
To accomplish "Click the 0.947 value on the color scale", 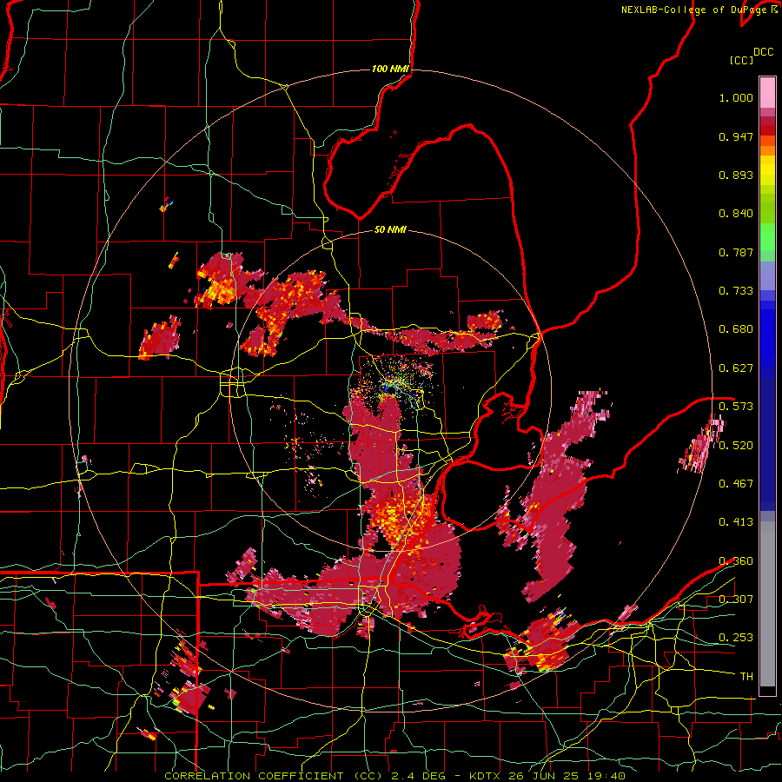I will tap(736, 136).
